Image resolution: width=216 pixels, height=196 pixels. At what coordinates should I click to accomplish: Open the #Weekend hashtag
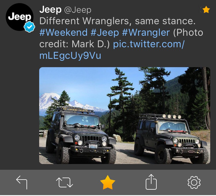(x=64, y=33)
